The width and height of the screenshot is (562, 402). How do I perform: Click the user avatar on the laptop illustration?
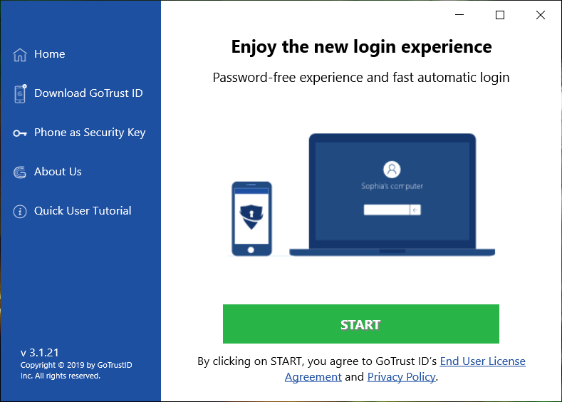[x=391, y=170]
